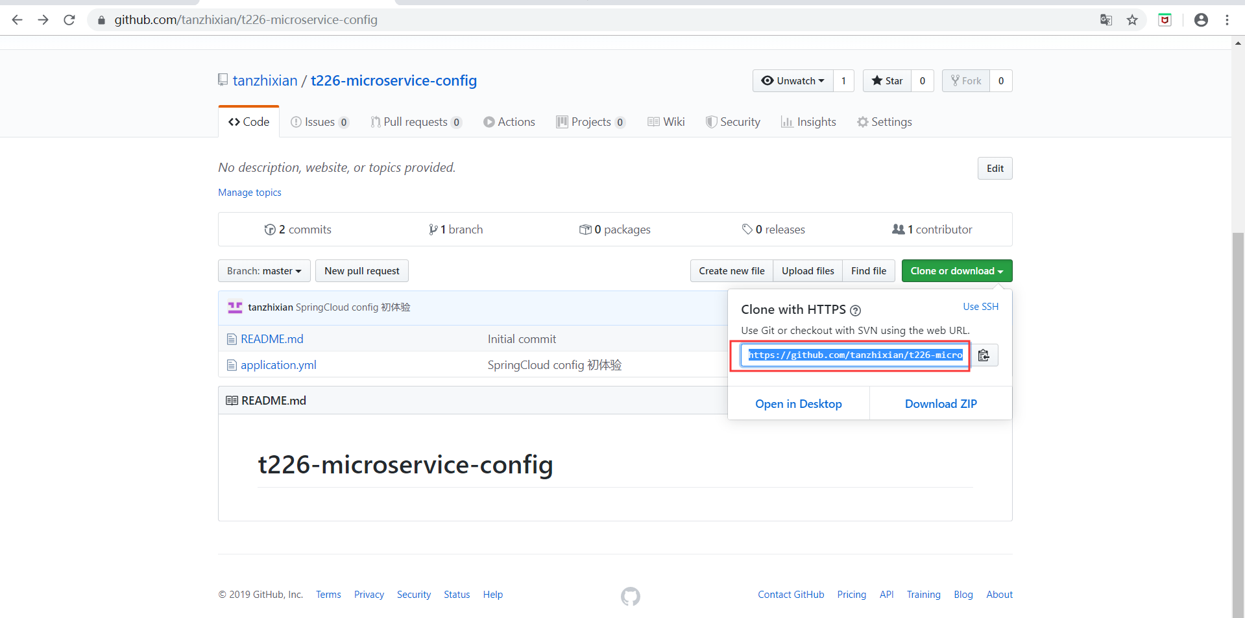
Task: Open the Pricing footer link
Action: pyautogui.click(x=851, y=595)
